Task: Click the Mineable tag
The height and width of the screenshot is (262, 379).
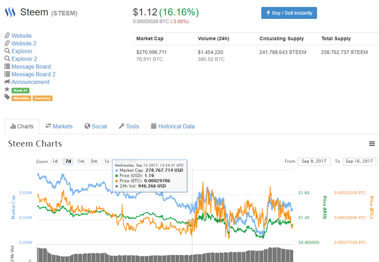Action: tap(21, 98)
